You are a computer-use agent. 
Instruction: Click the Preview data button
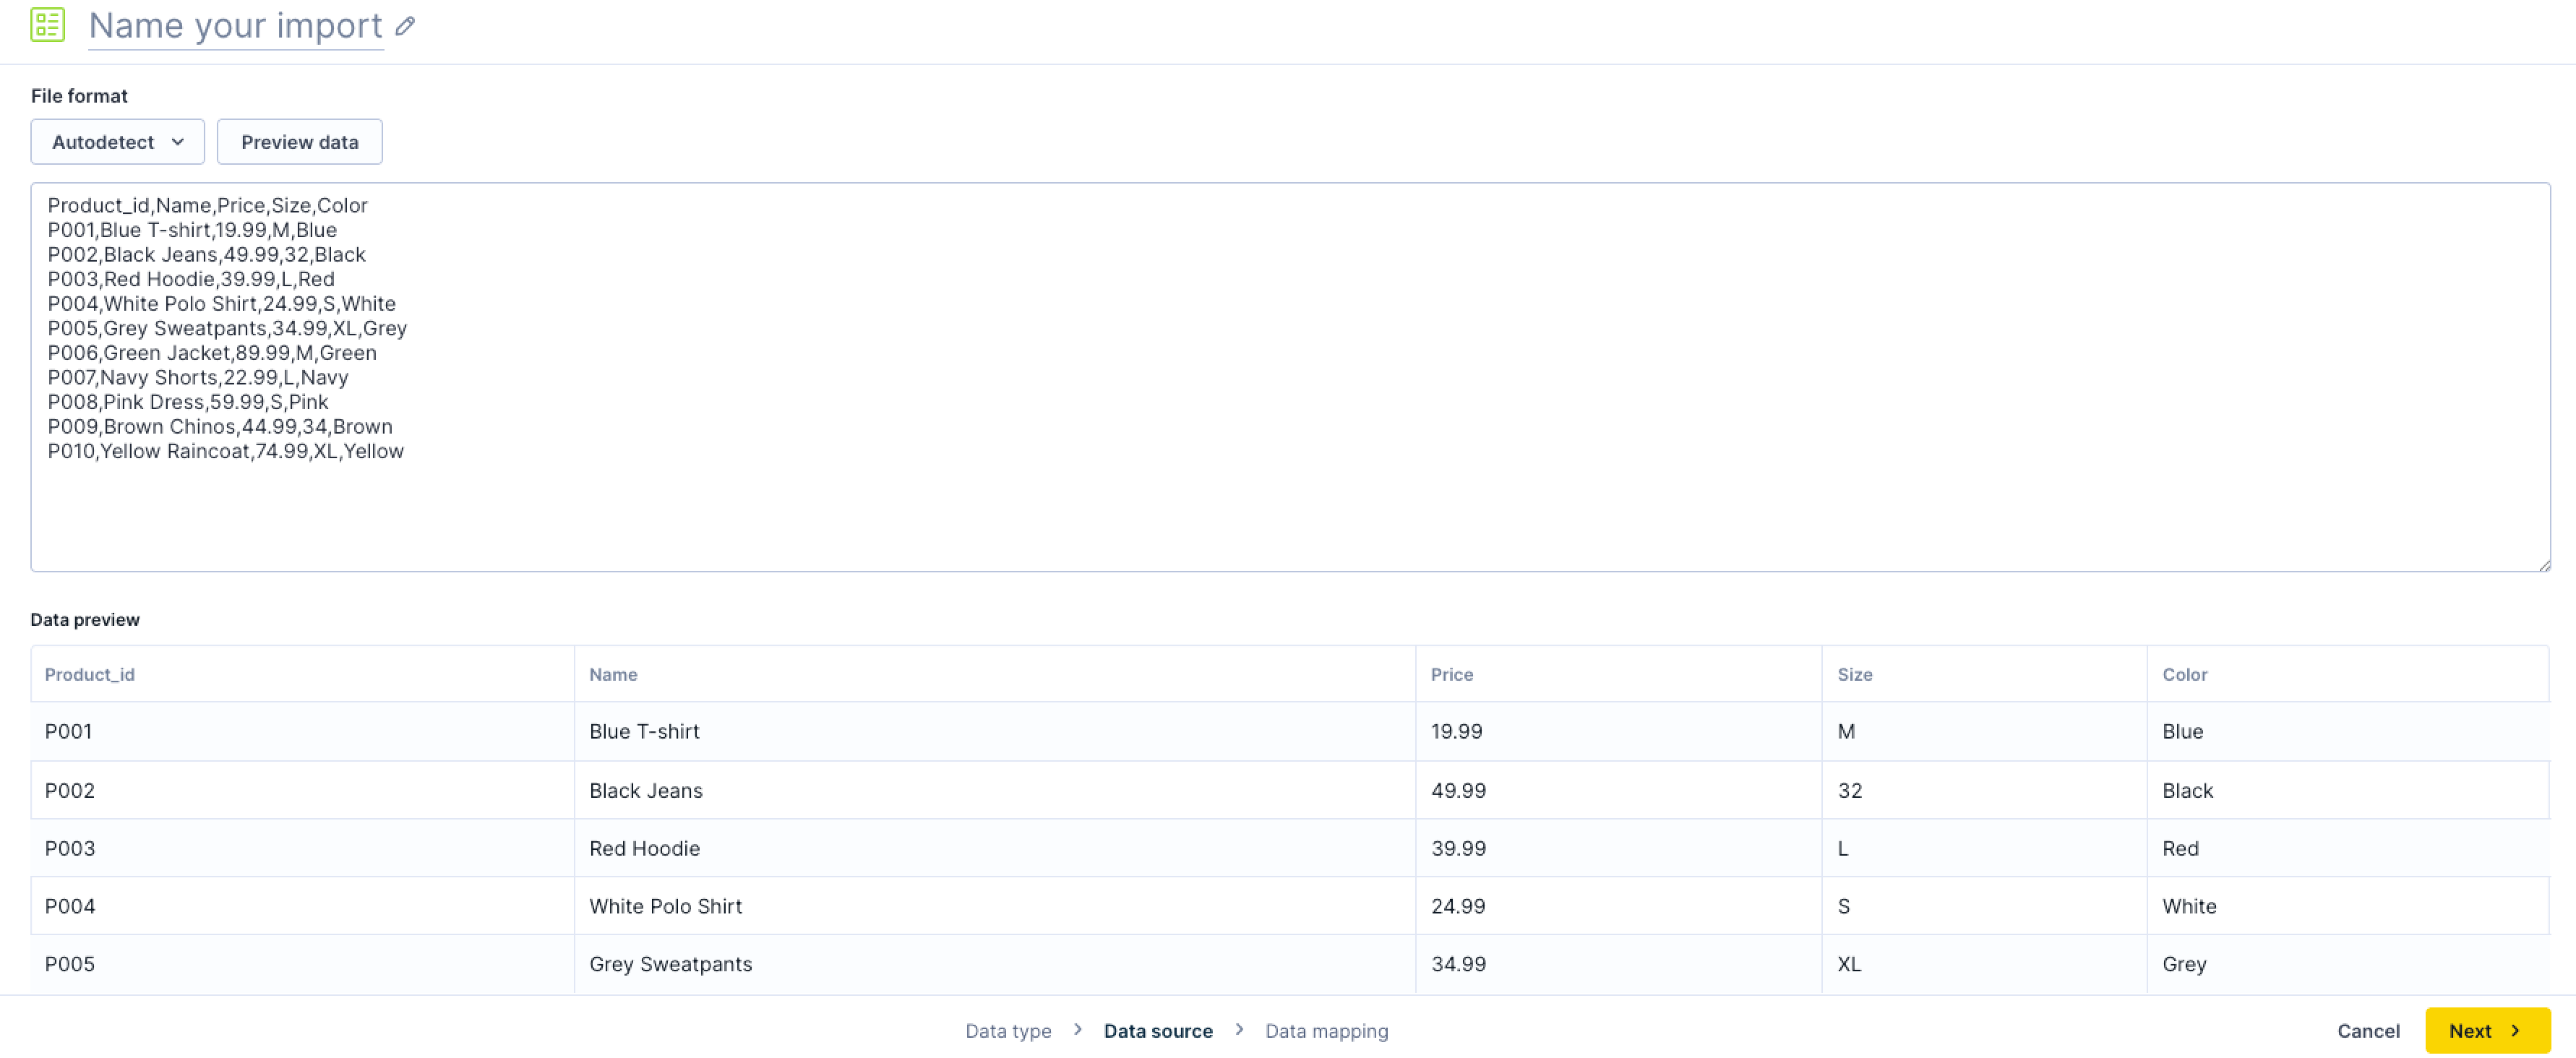pos(299,142)
